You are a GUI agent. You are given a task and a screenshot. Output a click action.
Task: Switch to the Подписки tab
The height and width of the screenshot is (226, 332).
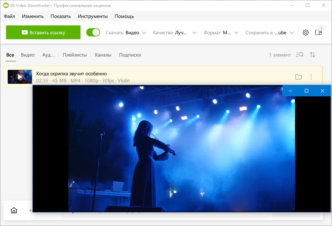(130, 55)
